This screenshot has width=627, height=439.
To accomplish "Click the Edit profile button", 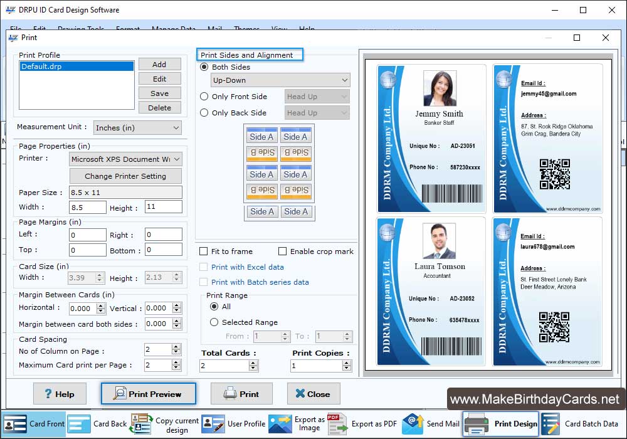I will 159,79.
